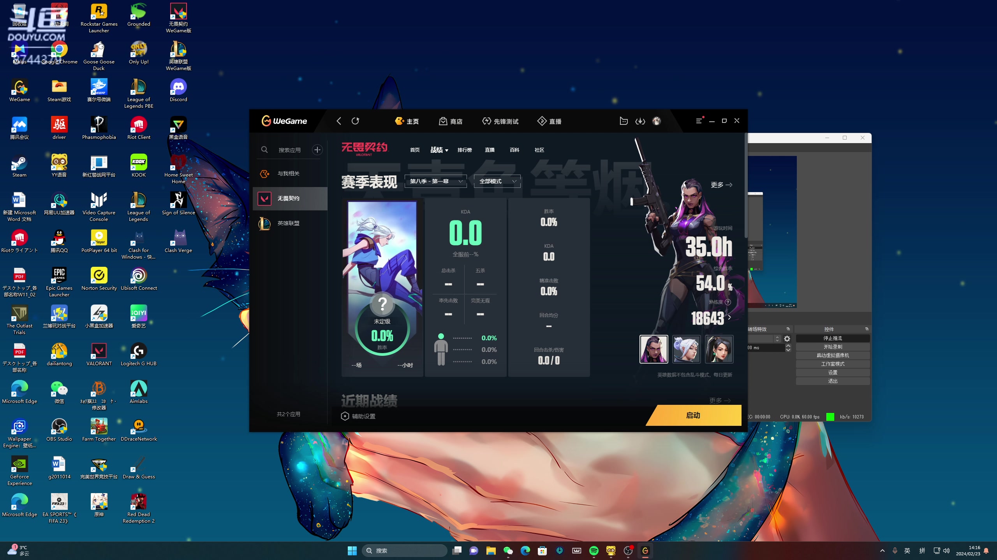Image resolution: width=997 pixels, height=560 pixels.
Task: Open the 商店 store tab
Action: click(x=451, y=121)
